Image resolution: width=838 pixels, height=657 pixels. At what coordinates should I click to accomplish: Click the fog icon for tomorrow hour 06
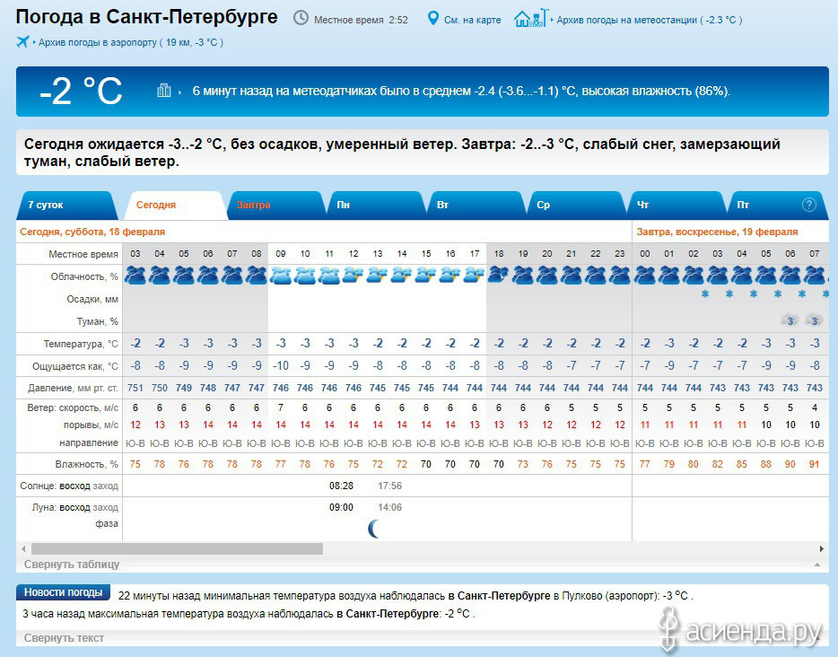click(x=790, y=320)
